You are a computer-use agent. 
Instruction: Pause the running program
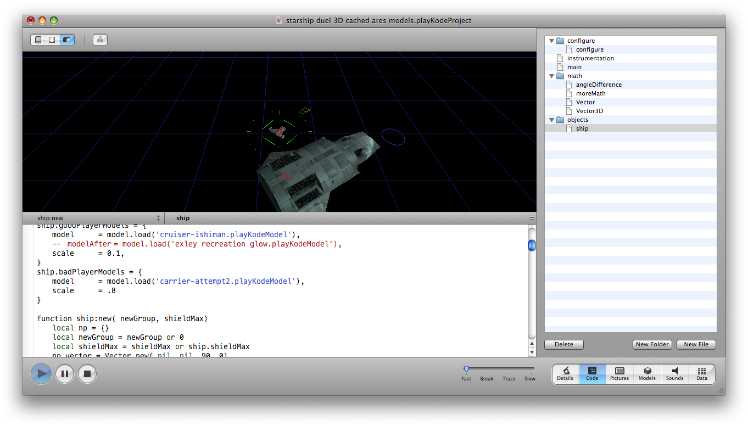point(65,374)
